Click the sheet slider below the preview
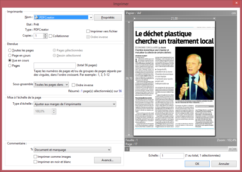The height and width of the screenshot is (172, 242). [128, 149]
